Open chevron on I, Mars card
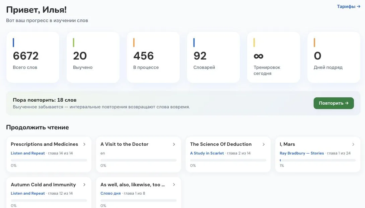Image resolution: width=365 pixels, height=208 pixels. click(x=353, y=144)
